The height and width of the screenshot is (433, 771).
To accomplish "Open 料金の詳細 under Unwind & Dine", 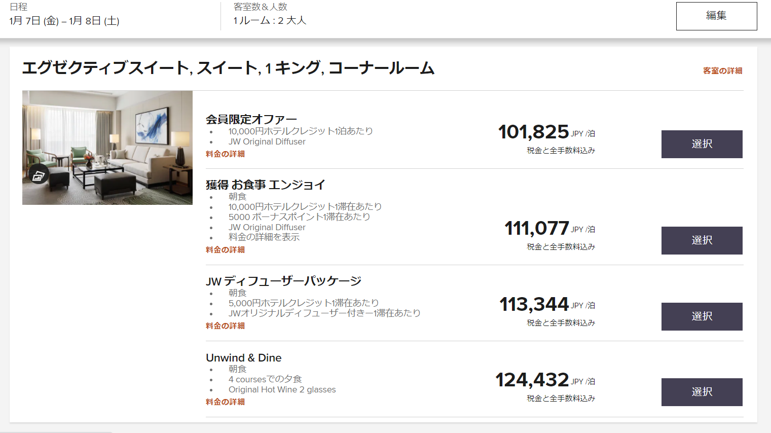I will pos(225,402).
